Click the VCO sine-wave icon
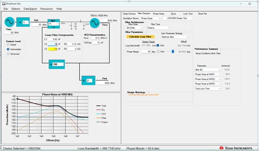This screenshot has width=259, height=151. (95, 23)
